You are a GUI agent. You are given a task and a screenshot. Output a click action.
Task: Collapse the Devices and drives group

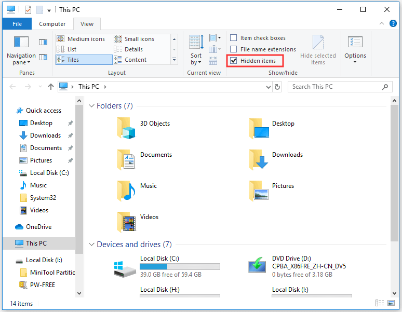coord(91,245)
